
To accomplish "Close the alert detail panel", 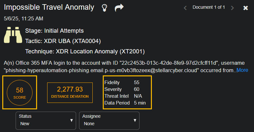I will [x=246, y=8].
